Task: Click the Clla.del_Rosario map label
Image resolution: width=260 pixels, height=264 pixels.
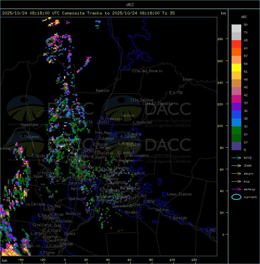Action: pos(147,71)
